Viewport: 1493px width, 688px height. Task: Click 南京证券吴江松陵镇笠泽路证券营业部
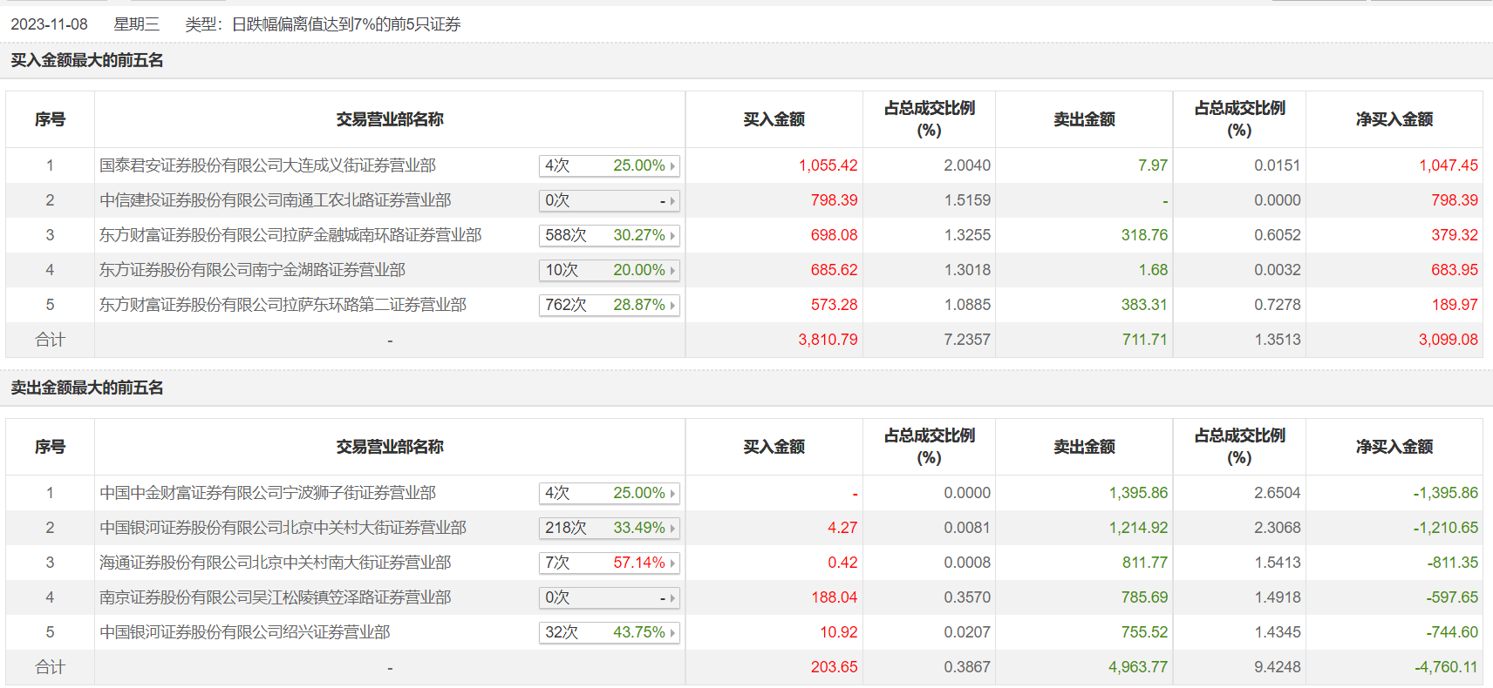pos(276,597)
